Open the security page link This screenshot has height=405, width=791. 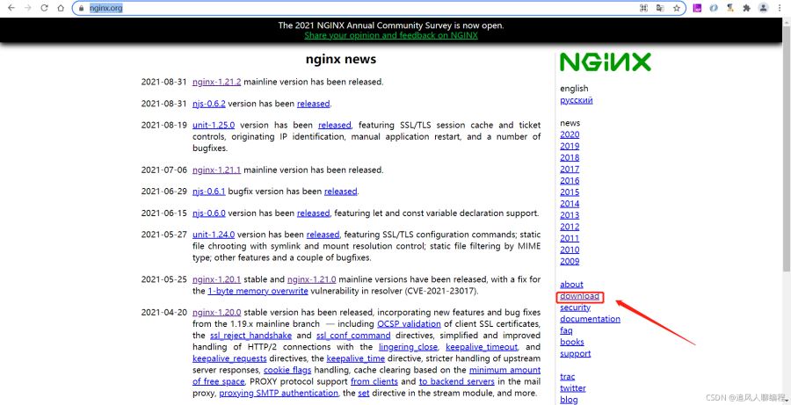[x=575, y=307]
